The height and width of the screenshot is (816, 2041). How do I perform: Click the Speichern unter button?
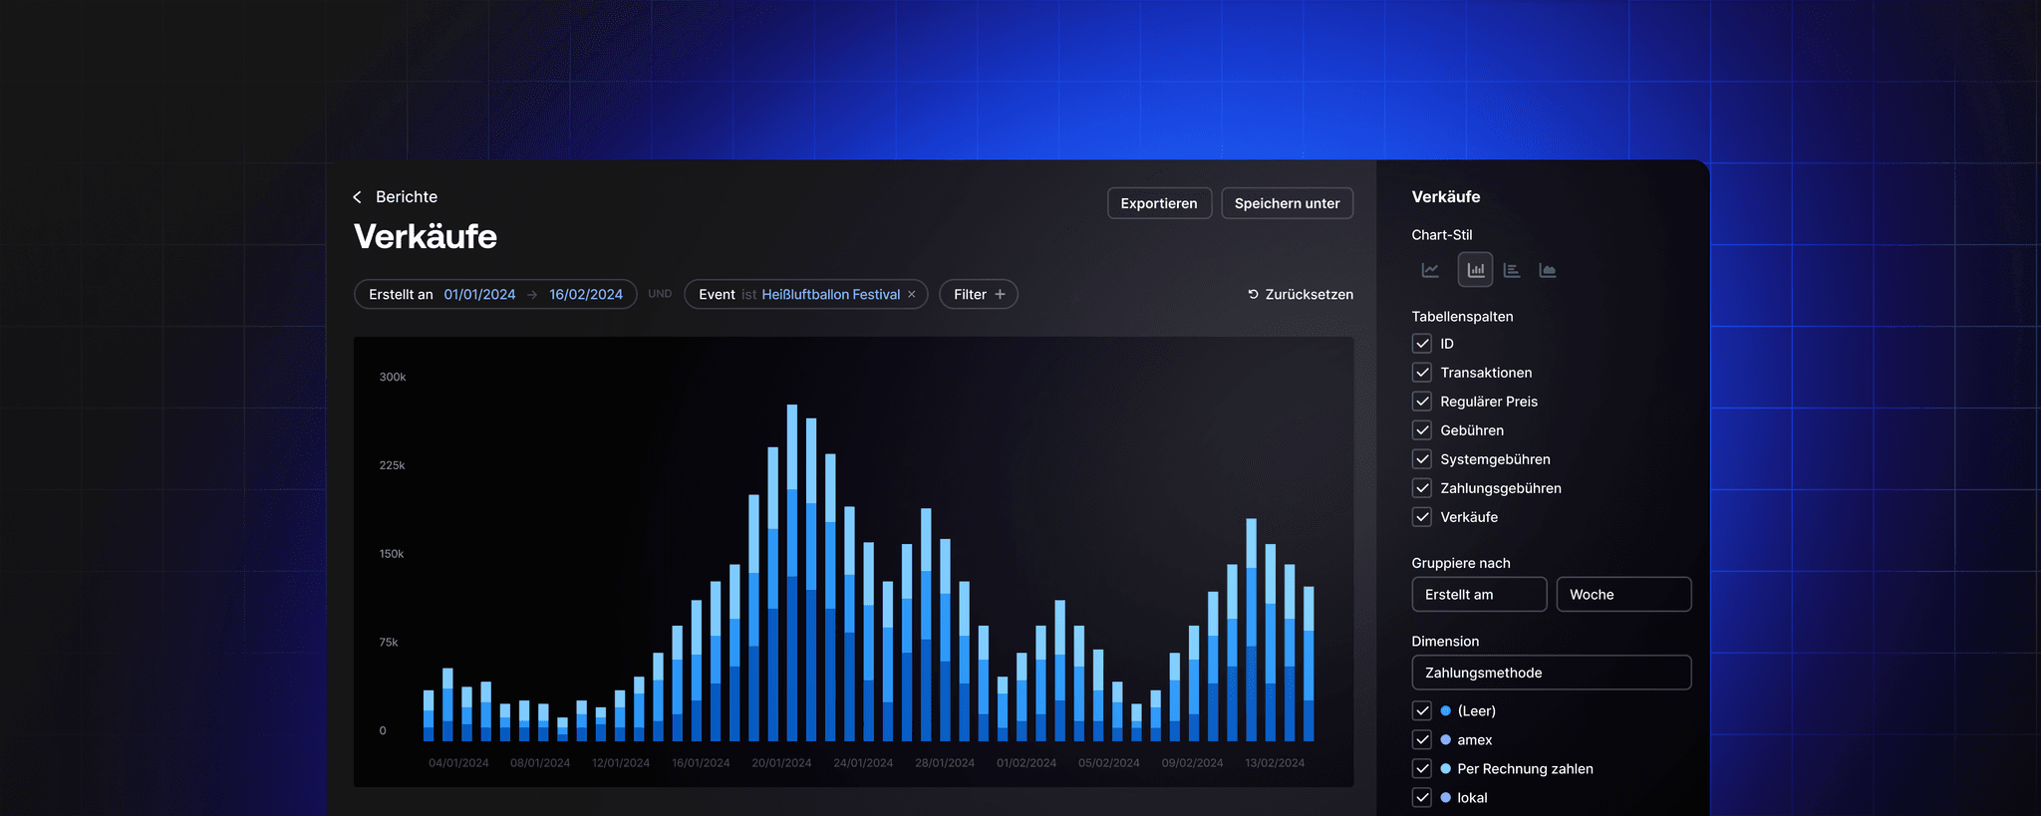[x=1287, y=203]
